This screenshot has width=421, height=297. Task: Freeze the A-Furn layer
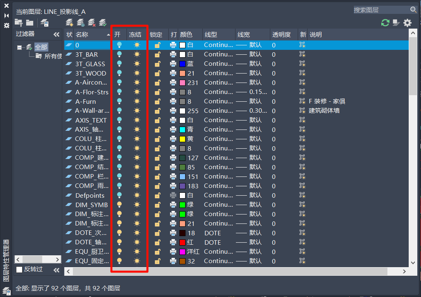[137, 101]
